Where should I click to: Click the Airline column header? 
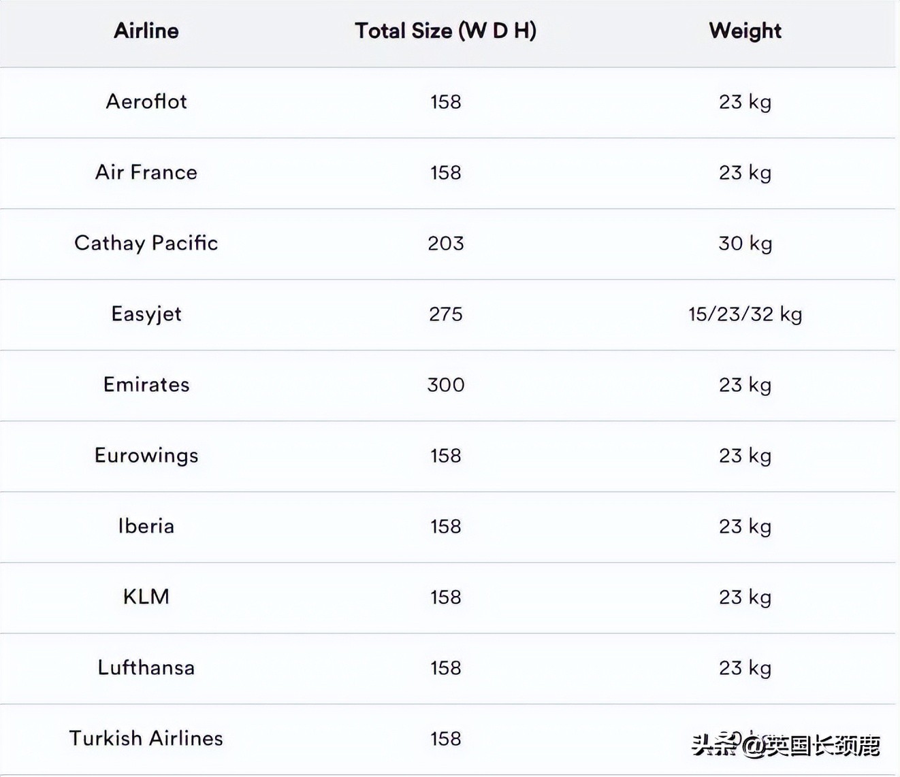coord(146,31)
